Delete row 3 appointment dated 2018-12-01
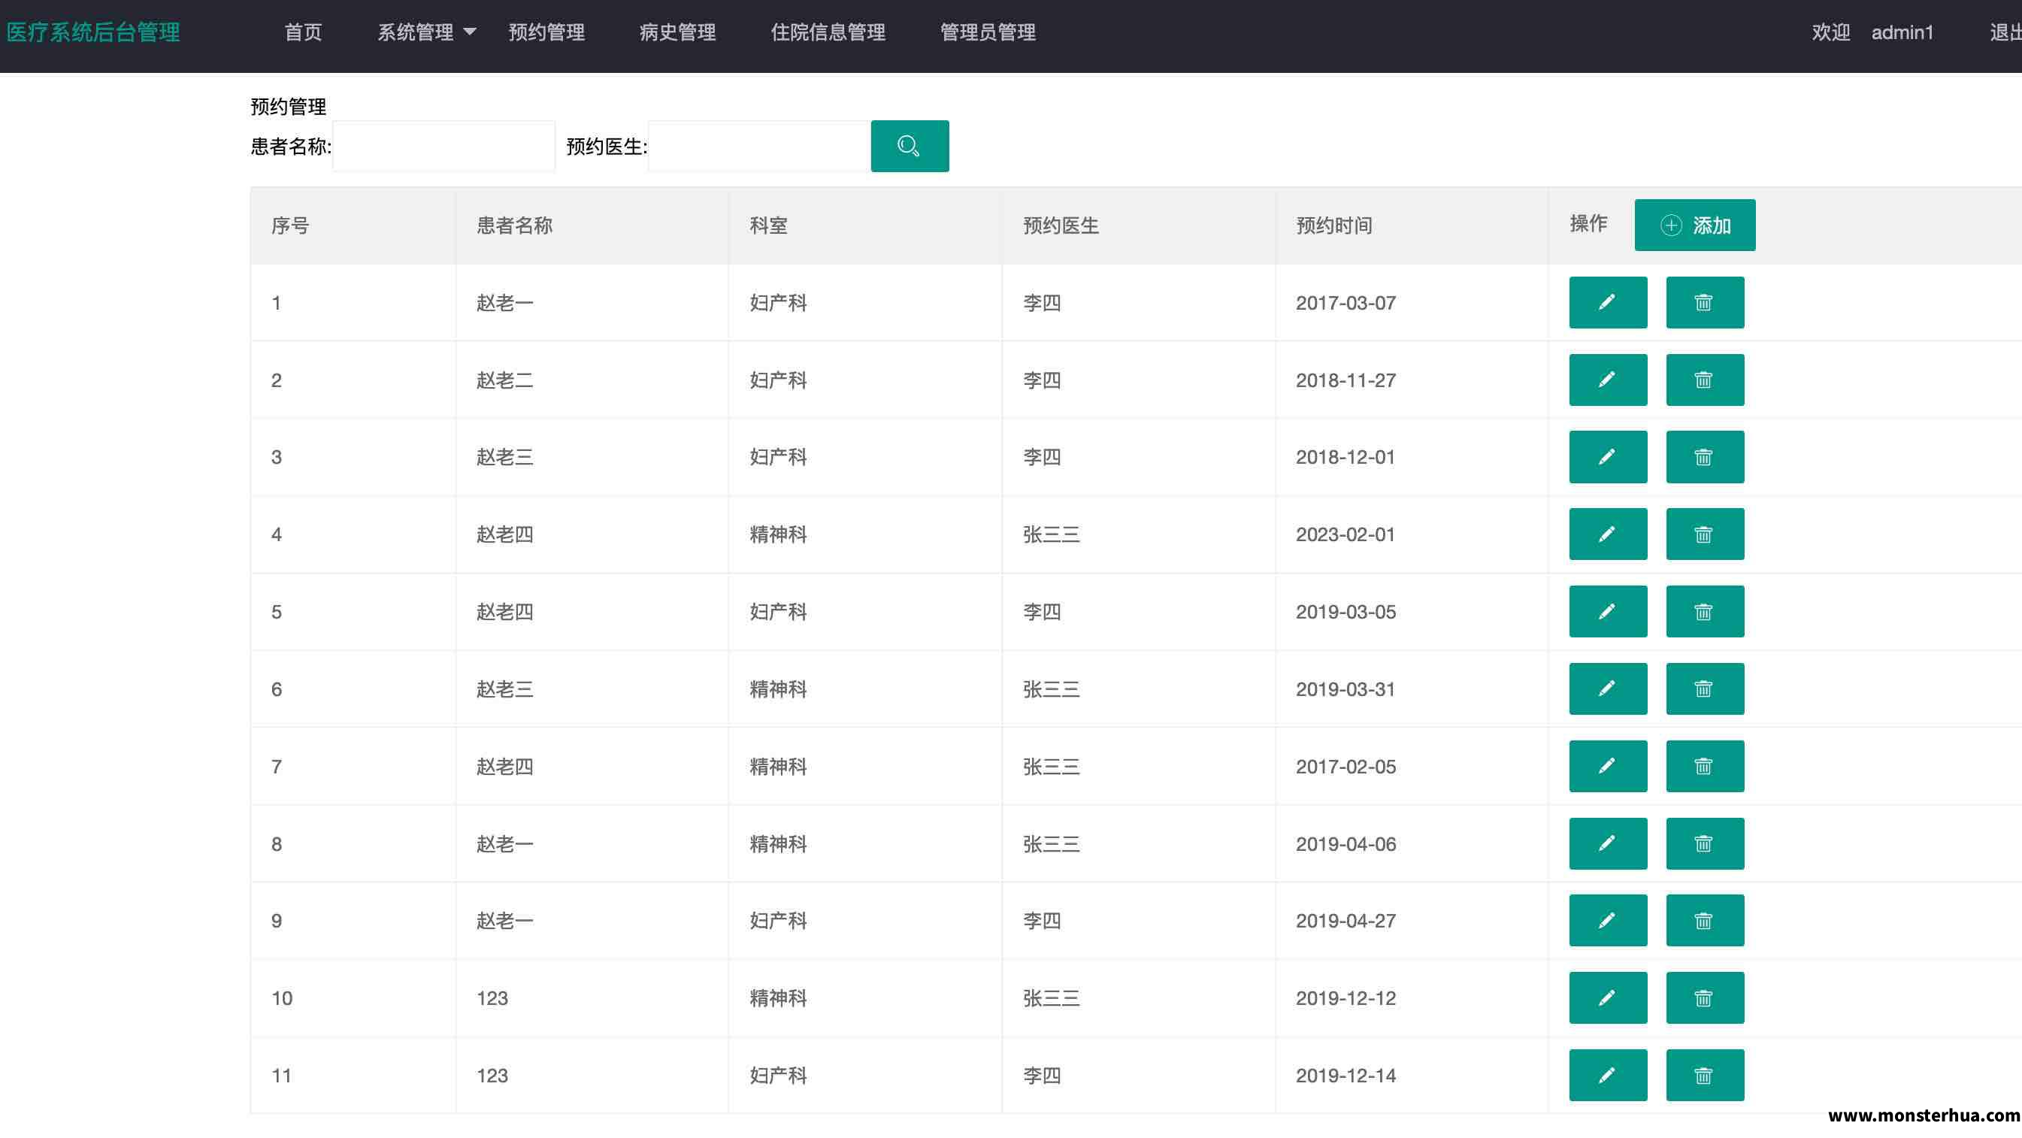Image resolution: width=2022 pixels, height=1138 pixels. coord(1705,457)
